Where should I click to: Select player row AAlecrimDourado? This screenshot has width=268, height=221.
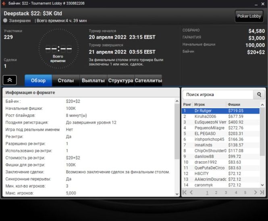(220, 179)
